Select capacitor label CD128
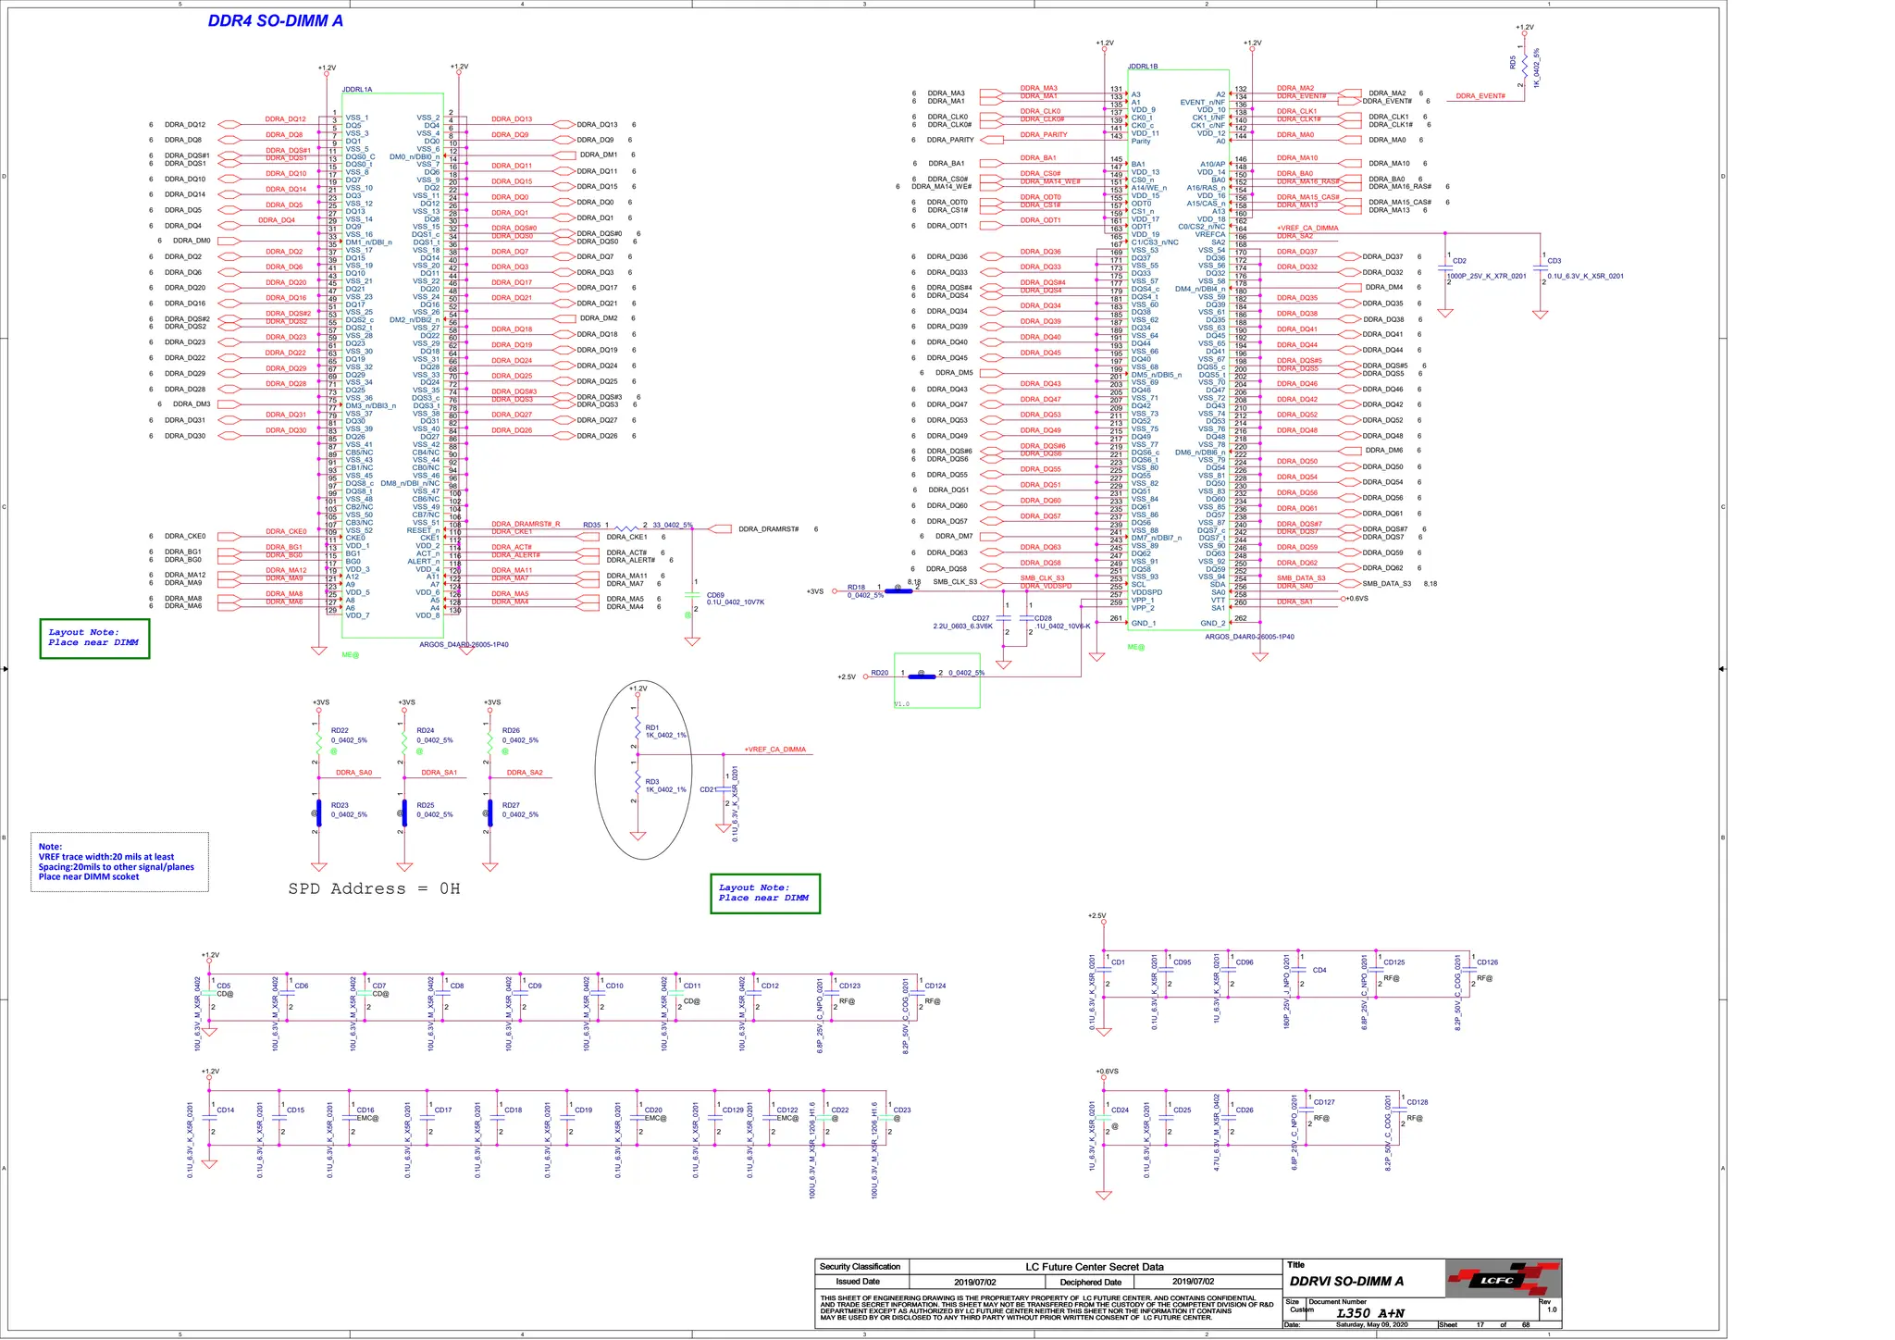Viewport: 1895px width, 1340px height. coord(1418,1102)
